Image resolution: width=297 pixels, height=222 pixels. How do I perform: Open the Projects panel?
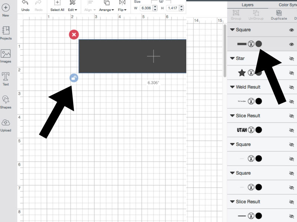pos(6,33)
